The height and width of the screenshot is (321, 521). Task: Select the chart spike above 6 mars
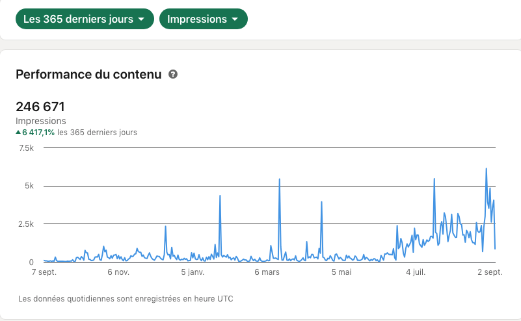(279, 179)
